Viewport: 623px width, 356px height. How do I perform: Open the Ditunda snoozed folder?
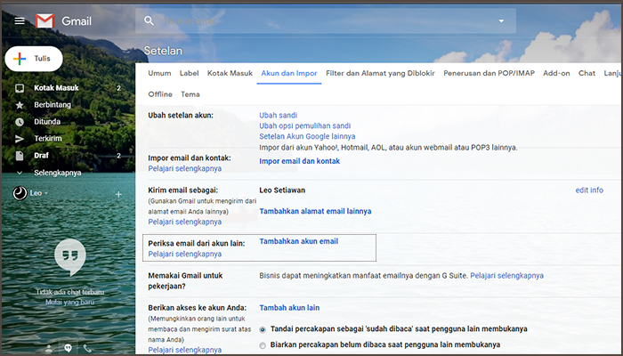pyautogui.click(x=46, y=122)
